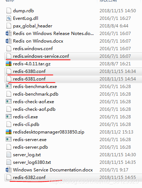Viewport: 142px width, 188px height.
Task: Select file name redis-4.0.11.tar.gz
Action: (x=32, y=64)
